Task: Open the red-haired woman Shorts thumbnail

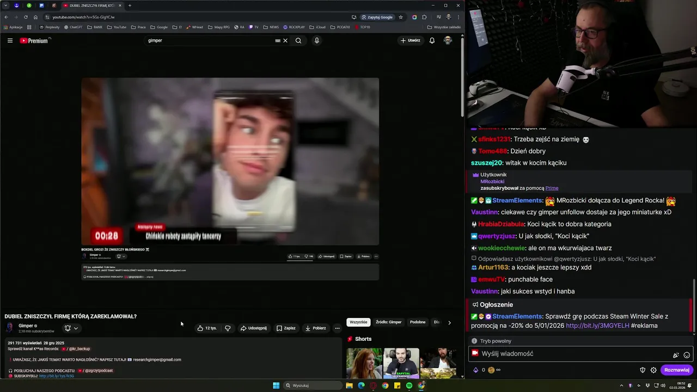Action: click(x=364, y=363)
